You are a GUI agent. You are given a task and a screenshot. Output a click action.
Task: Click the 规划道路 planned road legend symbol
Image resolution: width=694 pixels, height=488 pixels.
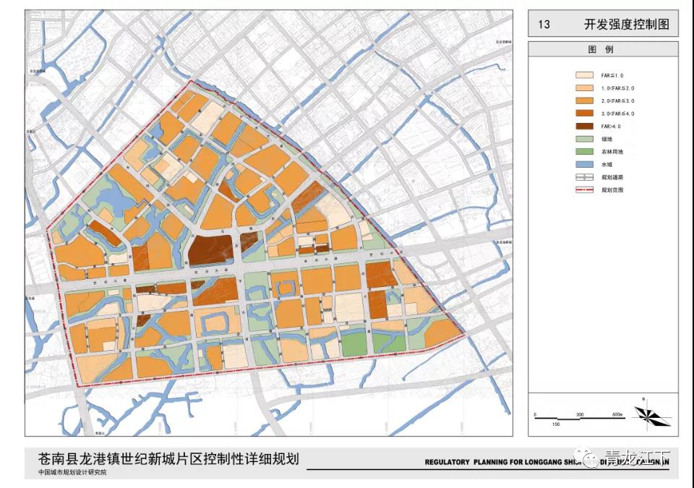(x=583, y=177)
